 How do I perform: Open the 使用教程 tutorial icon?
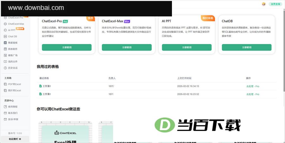[x=5, y=107]
